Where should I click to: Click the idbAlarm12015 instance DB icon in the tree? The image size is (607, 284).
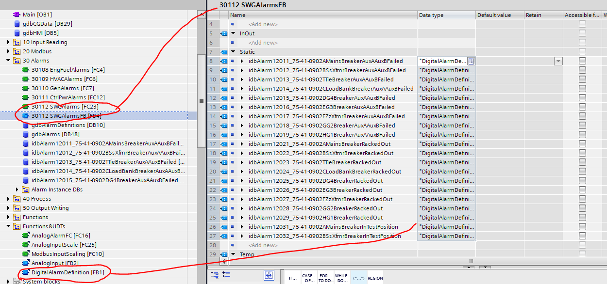click(26, 180)
